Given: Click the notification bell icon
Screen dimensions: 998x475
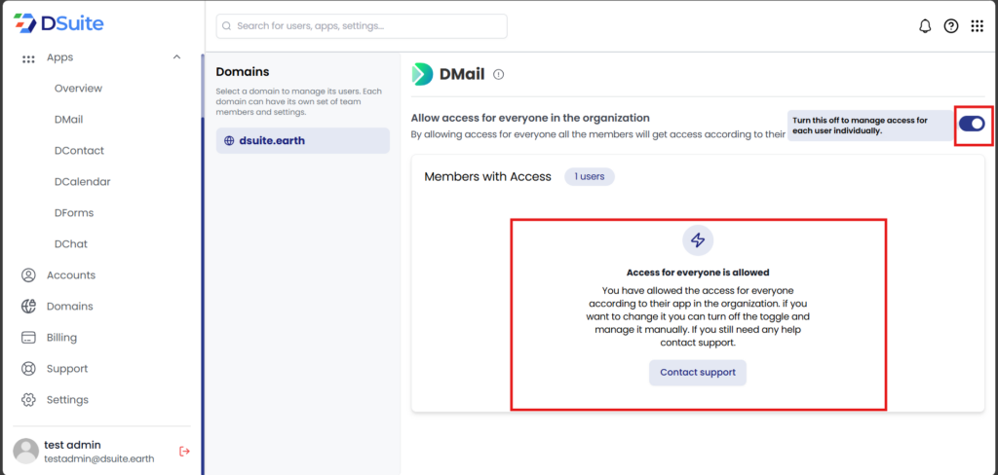Looking at the screenshot, I should [925, 26].
